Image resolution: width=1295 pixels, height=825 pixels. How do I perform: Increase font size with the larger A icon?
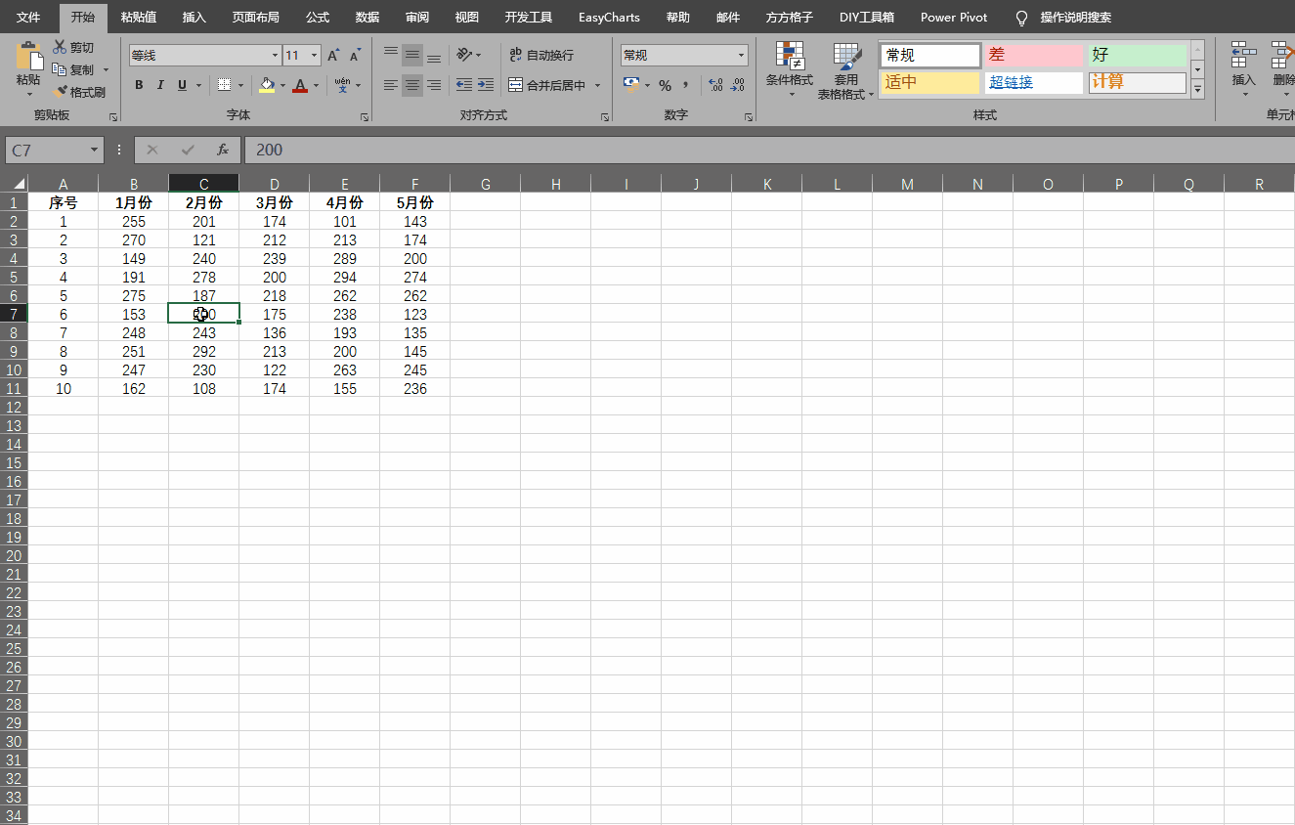click(x=334, y=56)
